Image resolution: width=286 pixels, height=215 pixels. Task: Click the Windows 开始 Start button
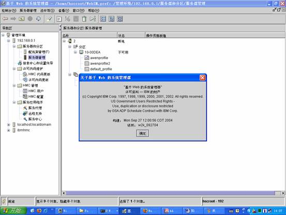pos(13,211)
